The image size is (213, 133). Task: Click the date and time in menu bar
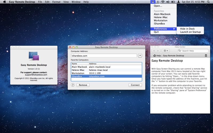pos(193,2)
